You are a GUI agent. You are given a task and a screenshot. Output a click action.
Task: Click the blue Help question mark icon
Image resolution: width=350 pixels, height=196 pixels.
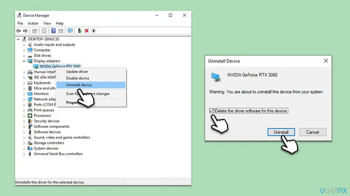[54, 31]
